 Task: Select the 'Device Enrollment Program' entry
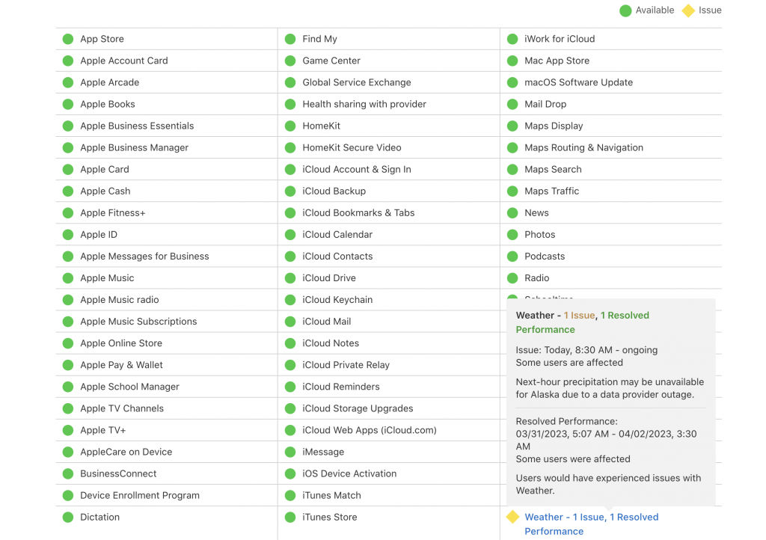(140, 495)
